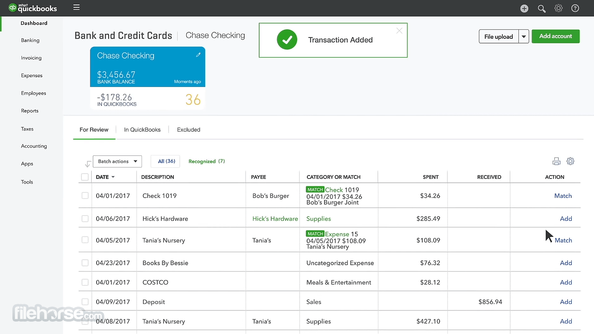Add the Deposit transaction
Screen dimensions: 594x334
tap(566, 302)
